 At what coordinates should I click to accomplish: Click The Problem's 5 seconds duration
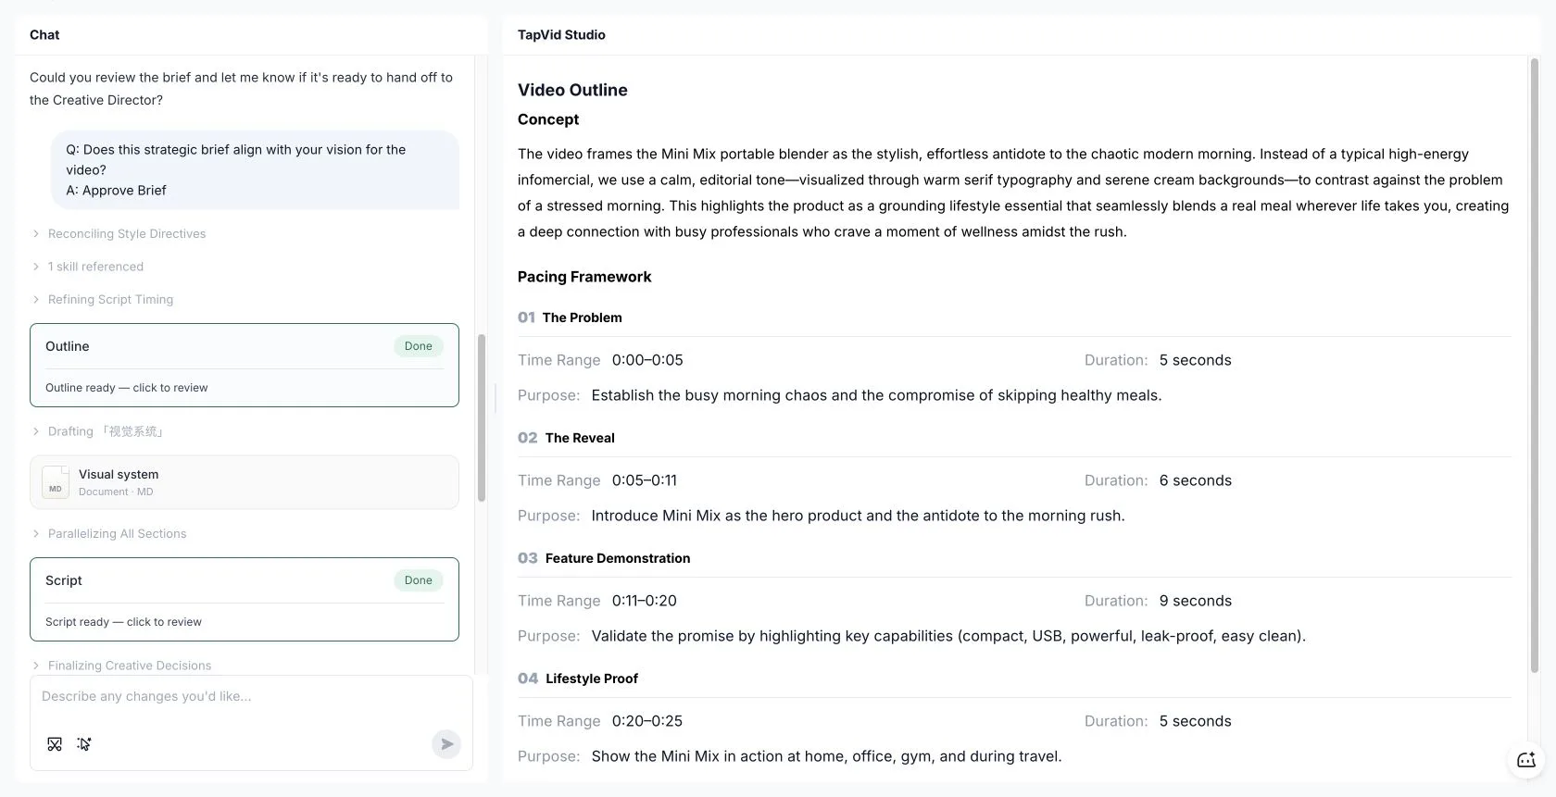point(1196,360)
